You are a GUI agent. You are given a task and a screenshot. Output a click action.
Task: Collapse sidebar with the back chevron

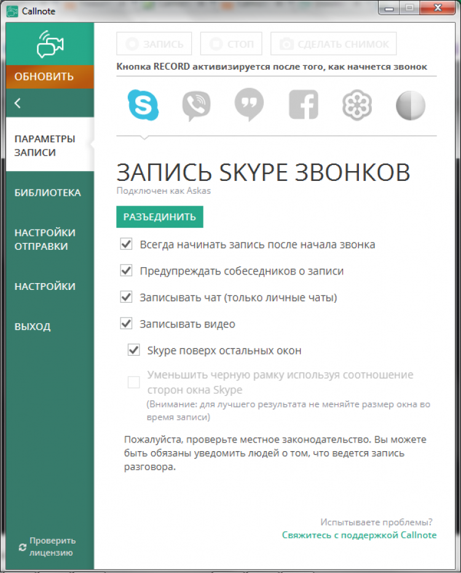click(x=18, y=103)
